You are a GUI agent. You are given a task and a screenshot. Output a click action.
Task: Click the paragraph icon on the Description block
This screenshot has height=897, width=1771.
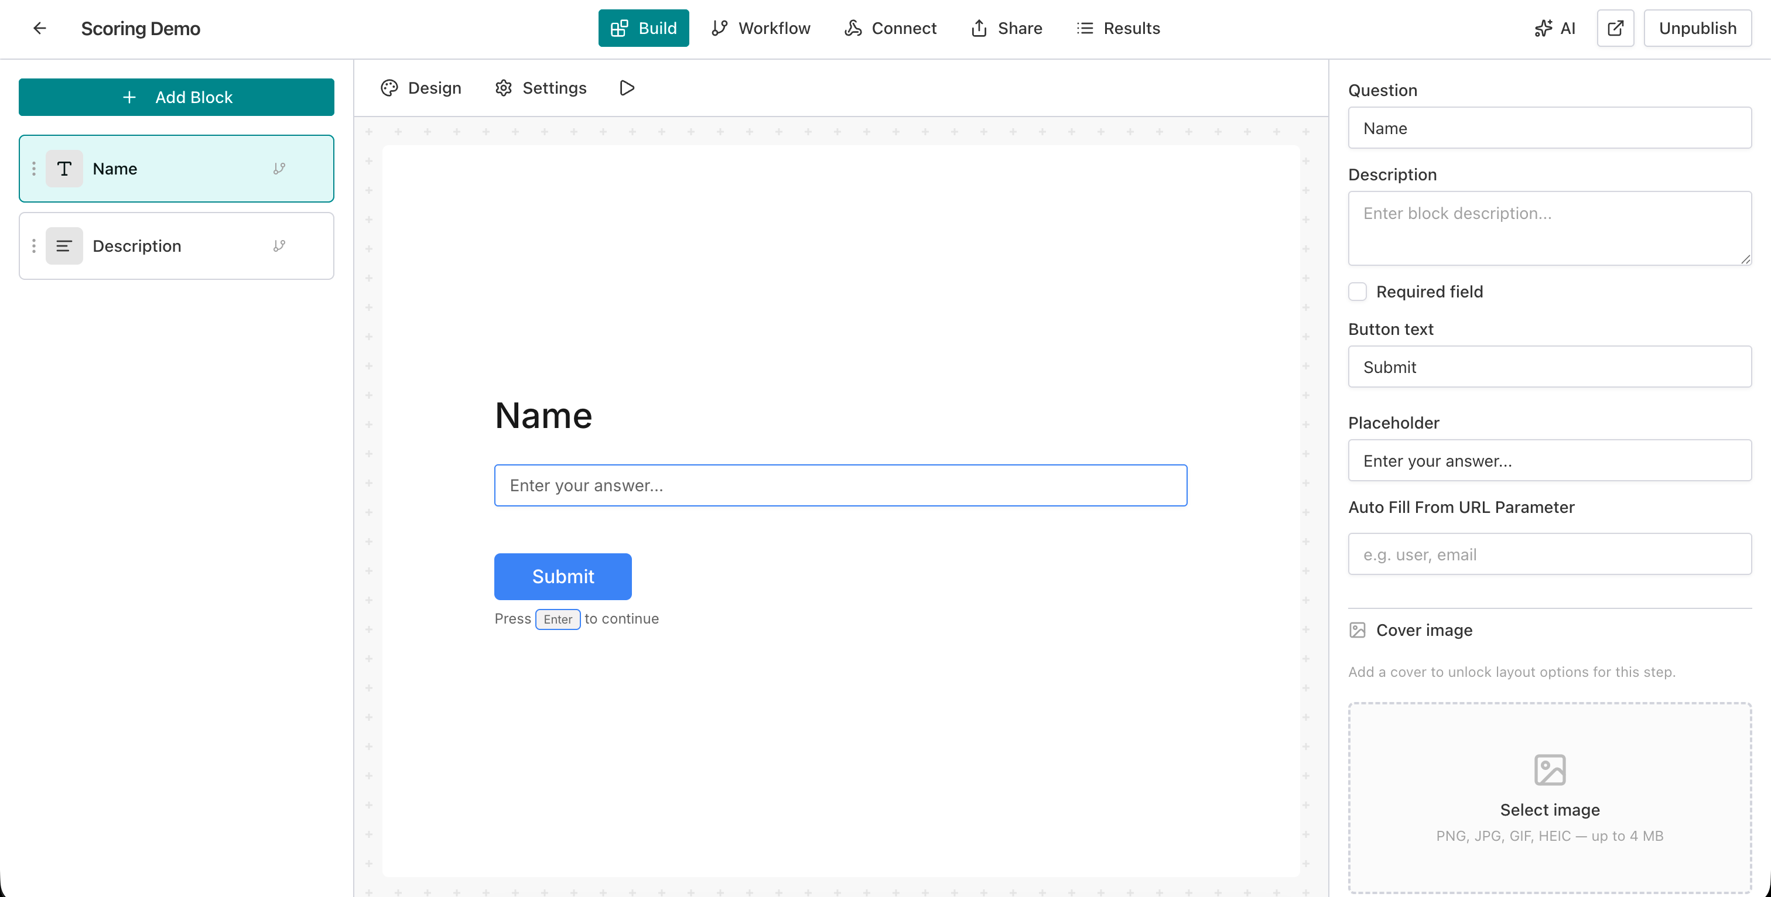tap(64, 245)
